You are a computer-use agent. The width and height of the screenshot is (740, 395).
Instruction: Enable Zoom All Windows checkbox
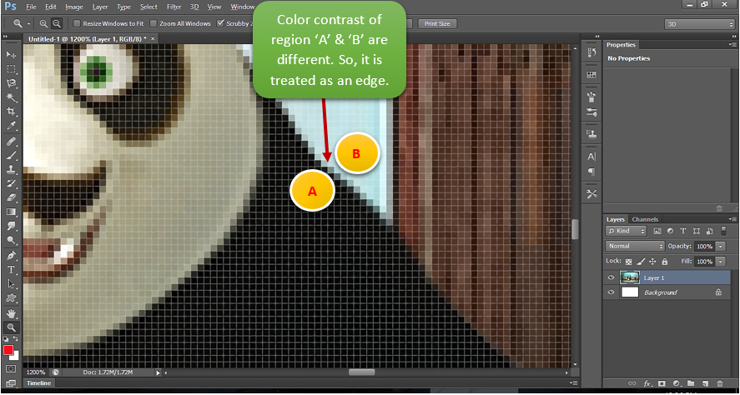pos(154,23)
